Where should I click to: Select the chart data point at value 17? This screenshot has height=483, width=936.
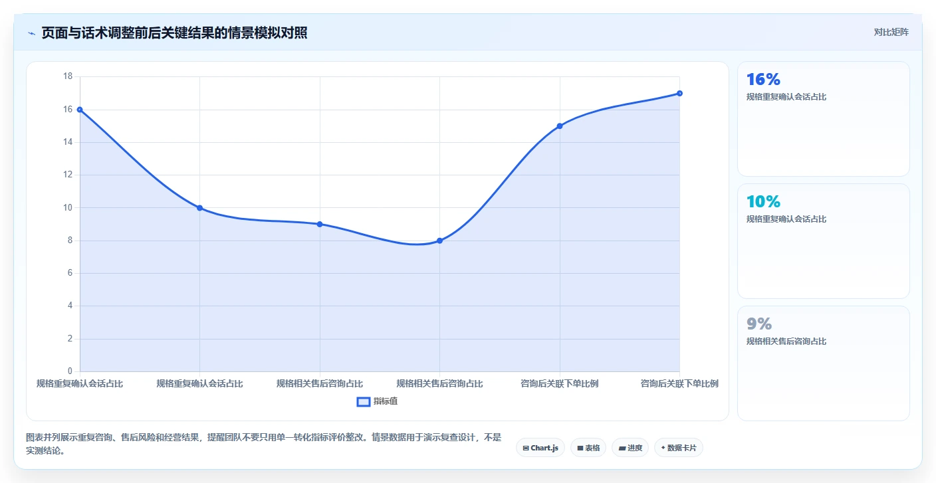click(679, 93)
